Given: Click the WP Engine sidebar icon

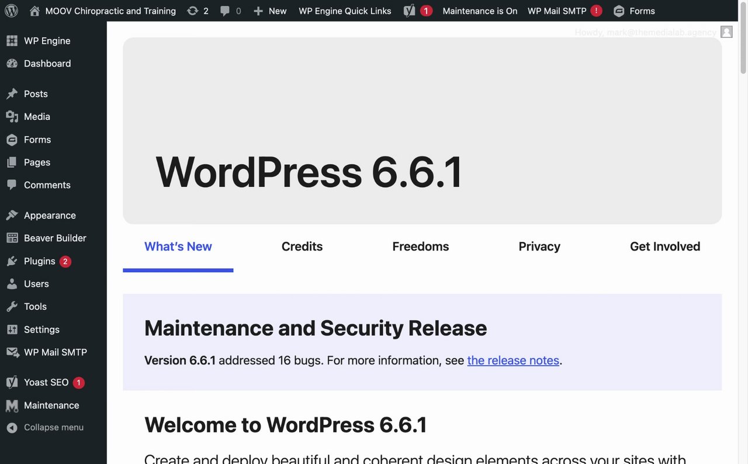Looking at the screenshot, I should (x=12, y=41).
